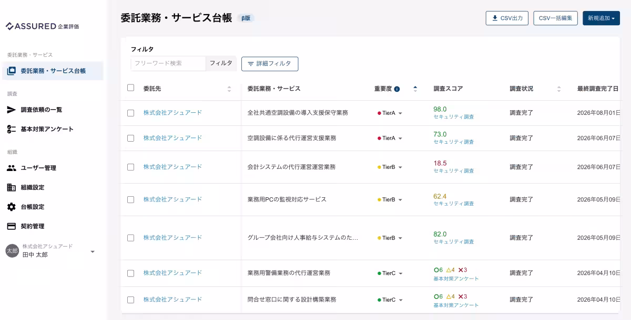The width and height of the screenshot is (631, 320).
Task: Open TierC dropdown for 業務用警備業務の代行運営業務
Action: (x=390, y=273)
